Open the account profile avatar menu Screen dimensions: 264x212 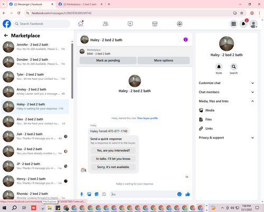(253, 24)
